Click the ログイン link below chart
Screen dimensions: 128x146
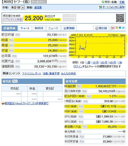[78, 67]
